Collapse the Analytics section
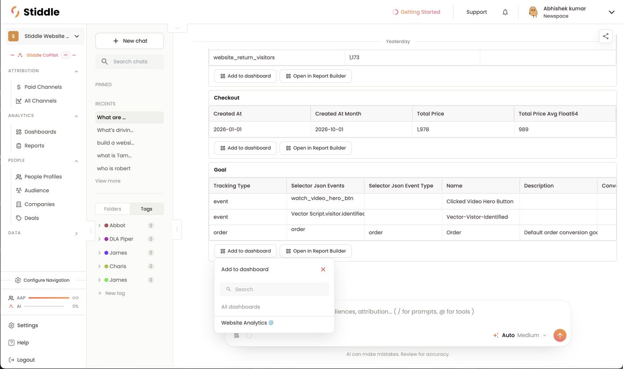This screenshot has width=623, height=369. (x=76, y=116)
